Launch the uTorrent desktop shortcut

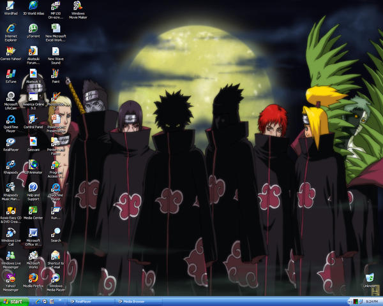pyautogui.click(x=33, y=31)
